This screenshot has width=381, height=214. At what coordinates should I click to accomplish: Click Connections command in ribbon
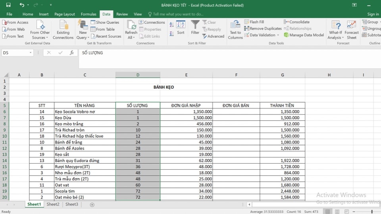[x=152, y=22]
